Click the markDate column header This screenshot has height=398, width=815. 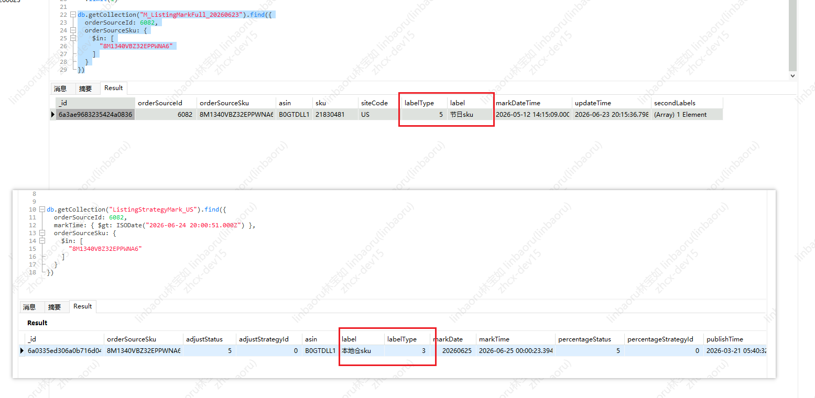click(453, 339)
